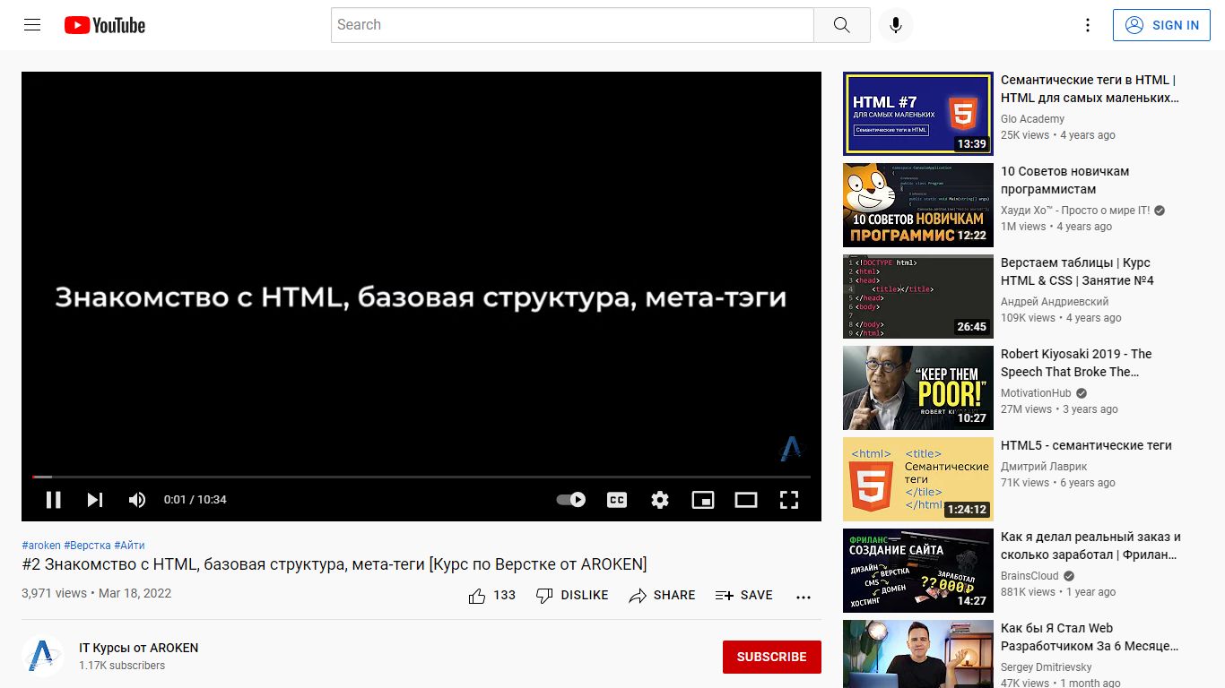Viewport: 1225px width, 688px height.
Task: Click the SIGN IN button
Action: pos(1161,25)
